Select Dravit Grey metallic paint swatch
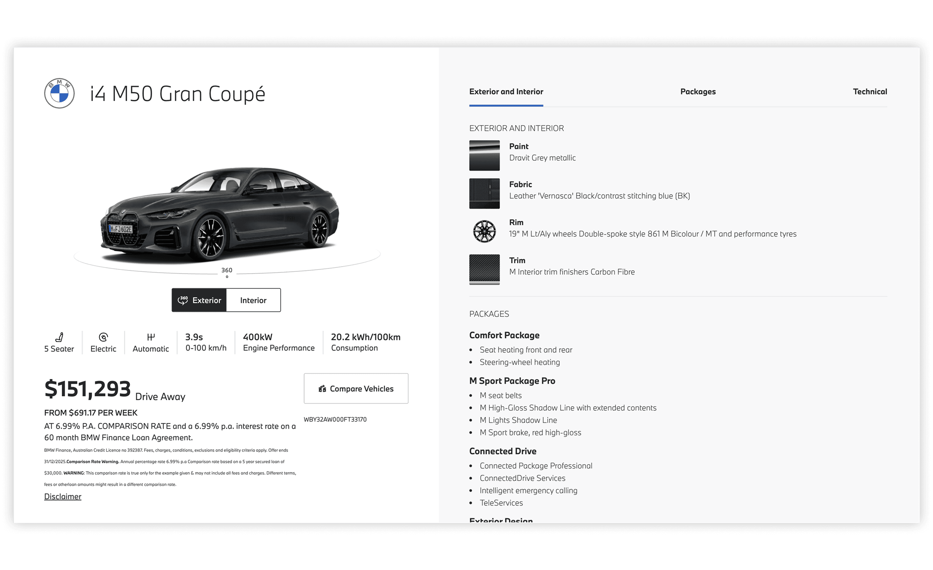Screen dimensions: 933x570 (484, 156)
